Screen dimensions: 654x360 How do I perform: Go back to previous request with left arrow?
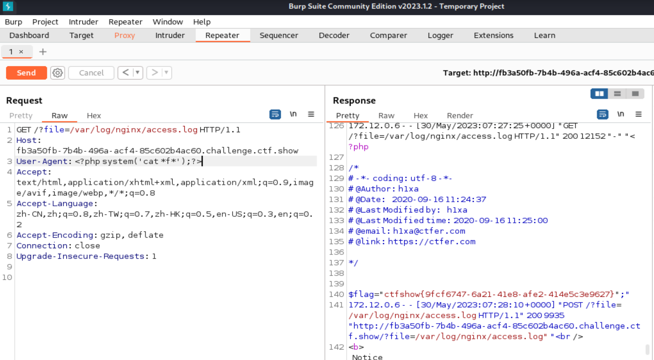(x=126, y=73)
